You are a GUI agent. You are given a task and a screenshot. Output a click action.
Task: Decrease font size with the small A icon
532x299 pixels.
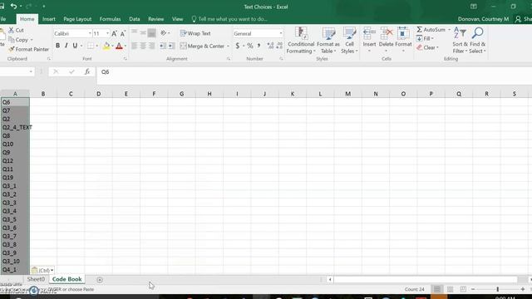click(122, 33)
